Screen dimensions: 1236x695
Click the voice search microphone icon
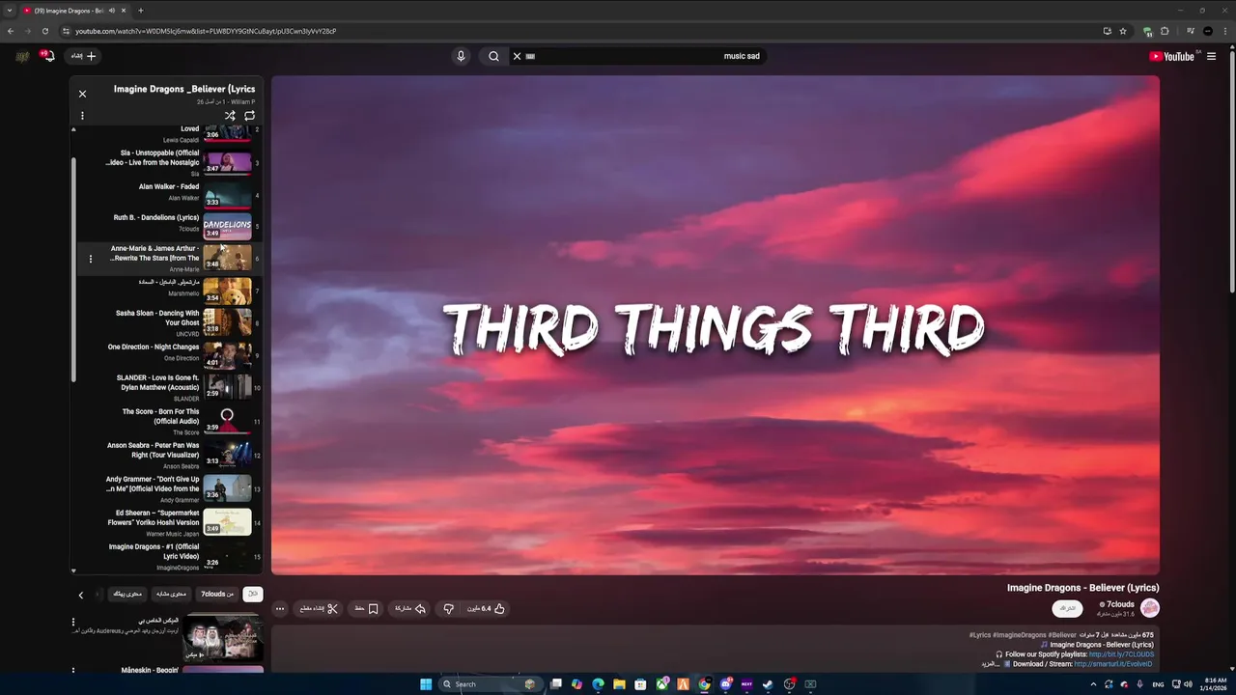461,56
